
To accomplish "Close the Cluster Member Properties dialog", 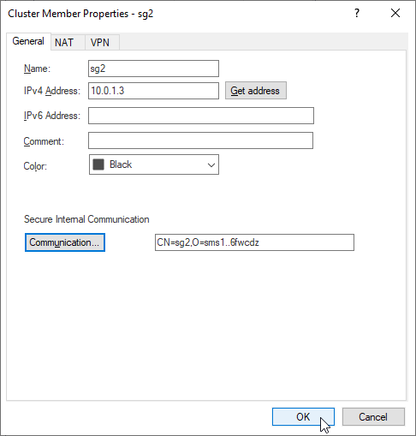I will 395,13.
